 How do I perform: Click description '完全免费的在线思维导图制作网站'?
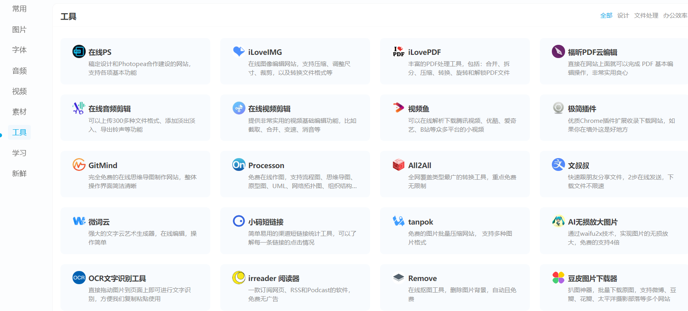tap(134, 177)
